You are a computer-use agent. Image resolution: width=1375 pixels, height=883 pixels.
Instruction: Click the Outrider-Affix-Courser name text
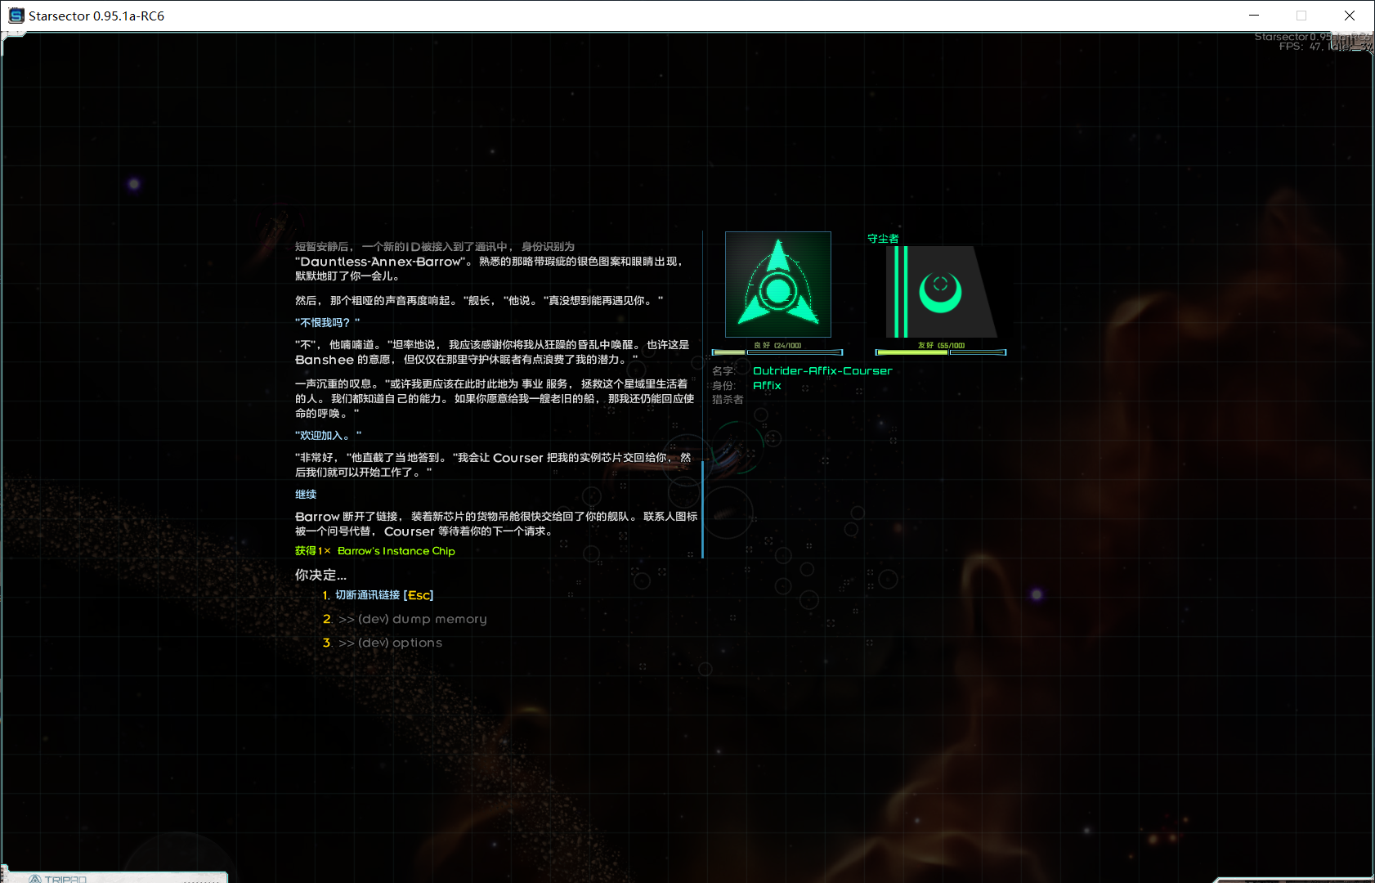point(822,371)
